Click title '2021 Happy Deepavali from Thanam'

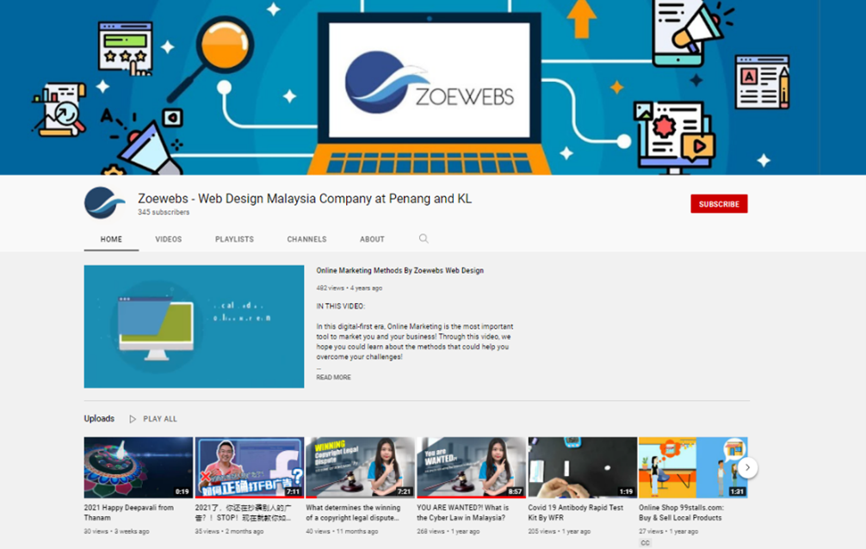click(x=128, y=513)
